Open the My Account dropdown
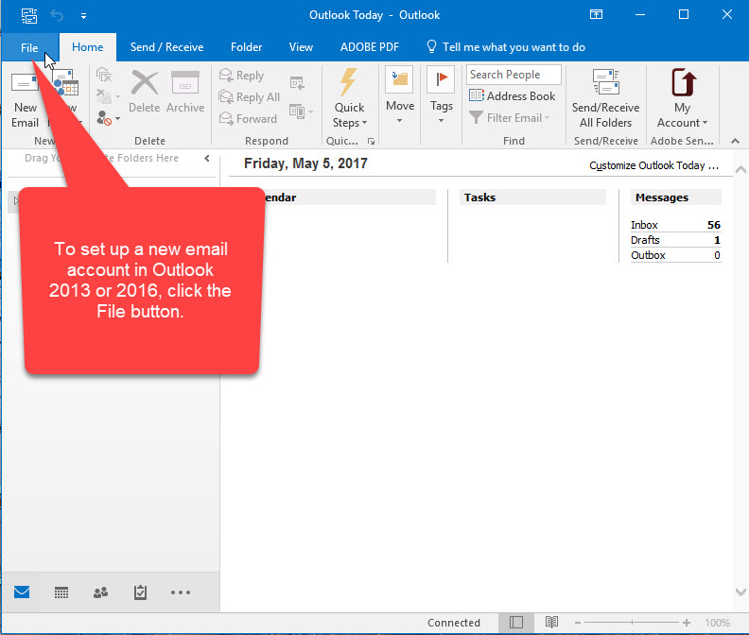This screenshot has width=749, height=635. click(682, 99)
